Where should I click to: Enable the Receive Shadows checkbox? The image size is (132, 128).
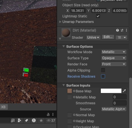(x=103, y=76)
